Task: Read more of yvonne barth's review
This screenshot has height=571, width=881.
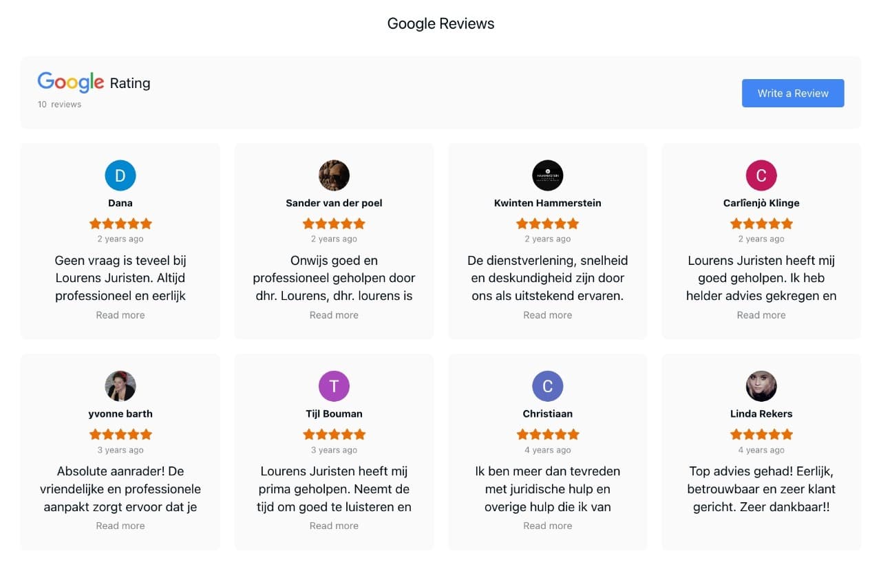Action: click(120, 526)
